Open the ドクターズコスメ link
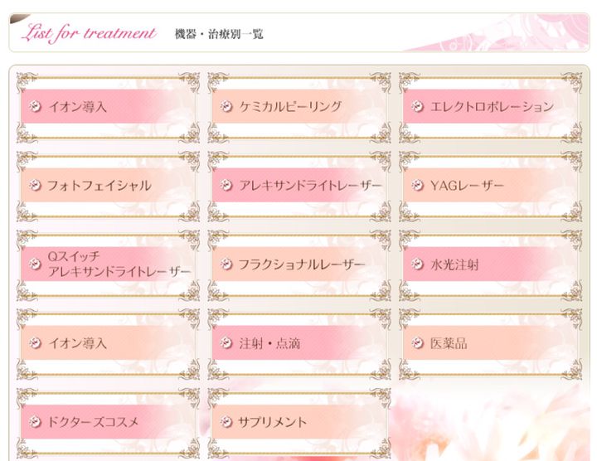Screen dimensions: 597x461 tap(93, 422)
